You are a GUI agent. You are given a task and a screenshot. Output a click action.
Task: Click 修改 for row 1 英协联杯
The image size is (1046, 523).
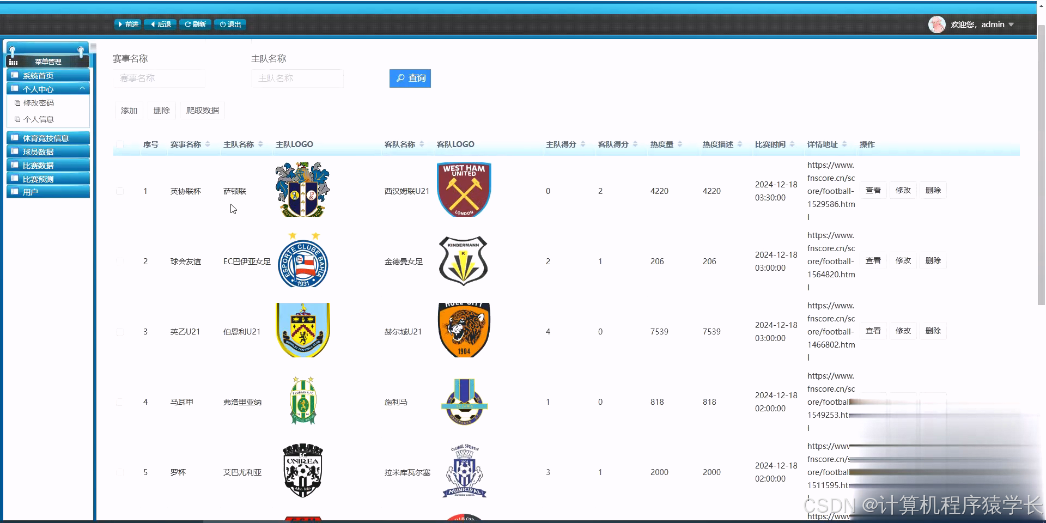click(x=903, y=190)
